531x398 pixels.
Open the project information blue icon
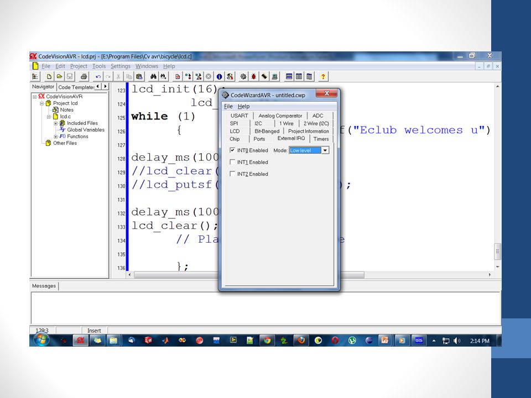[219, 76]
